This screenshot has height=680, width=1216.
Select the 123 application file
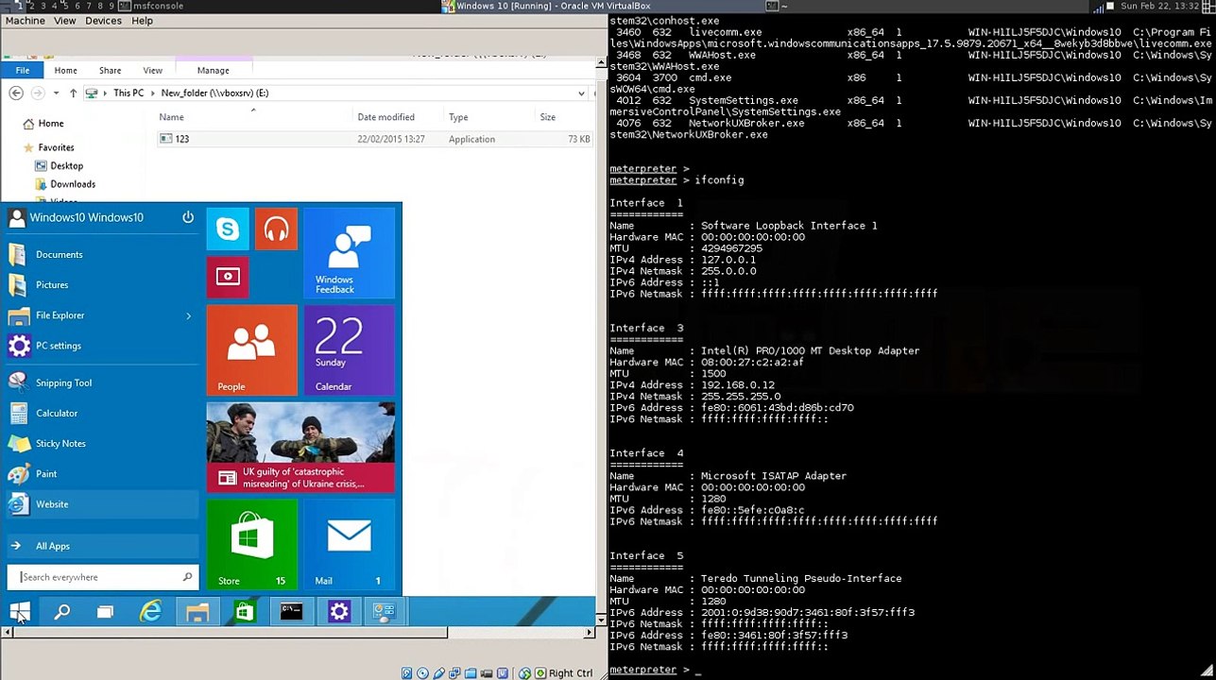(x=375, y=139)
